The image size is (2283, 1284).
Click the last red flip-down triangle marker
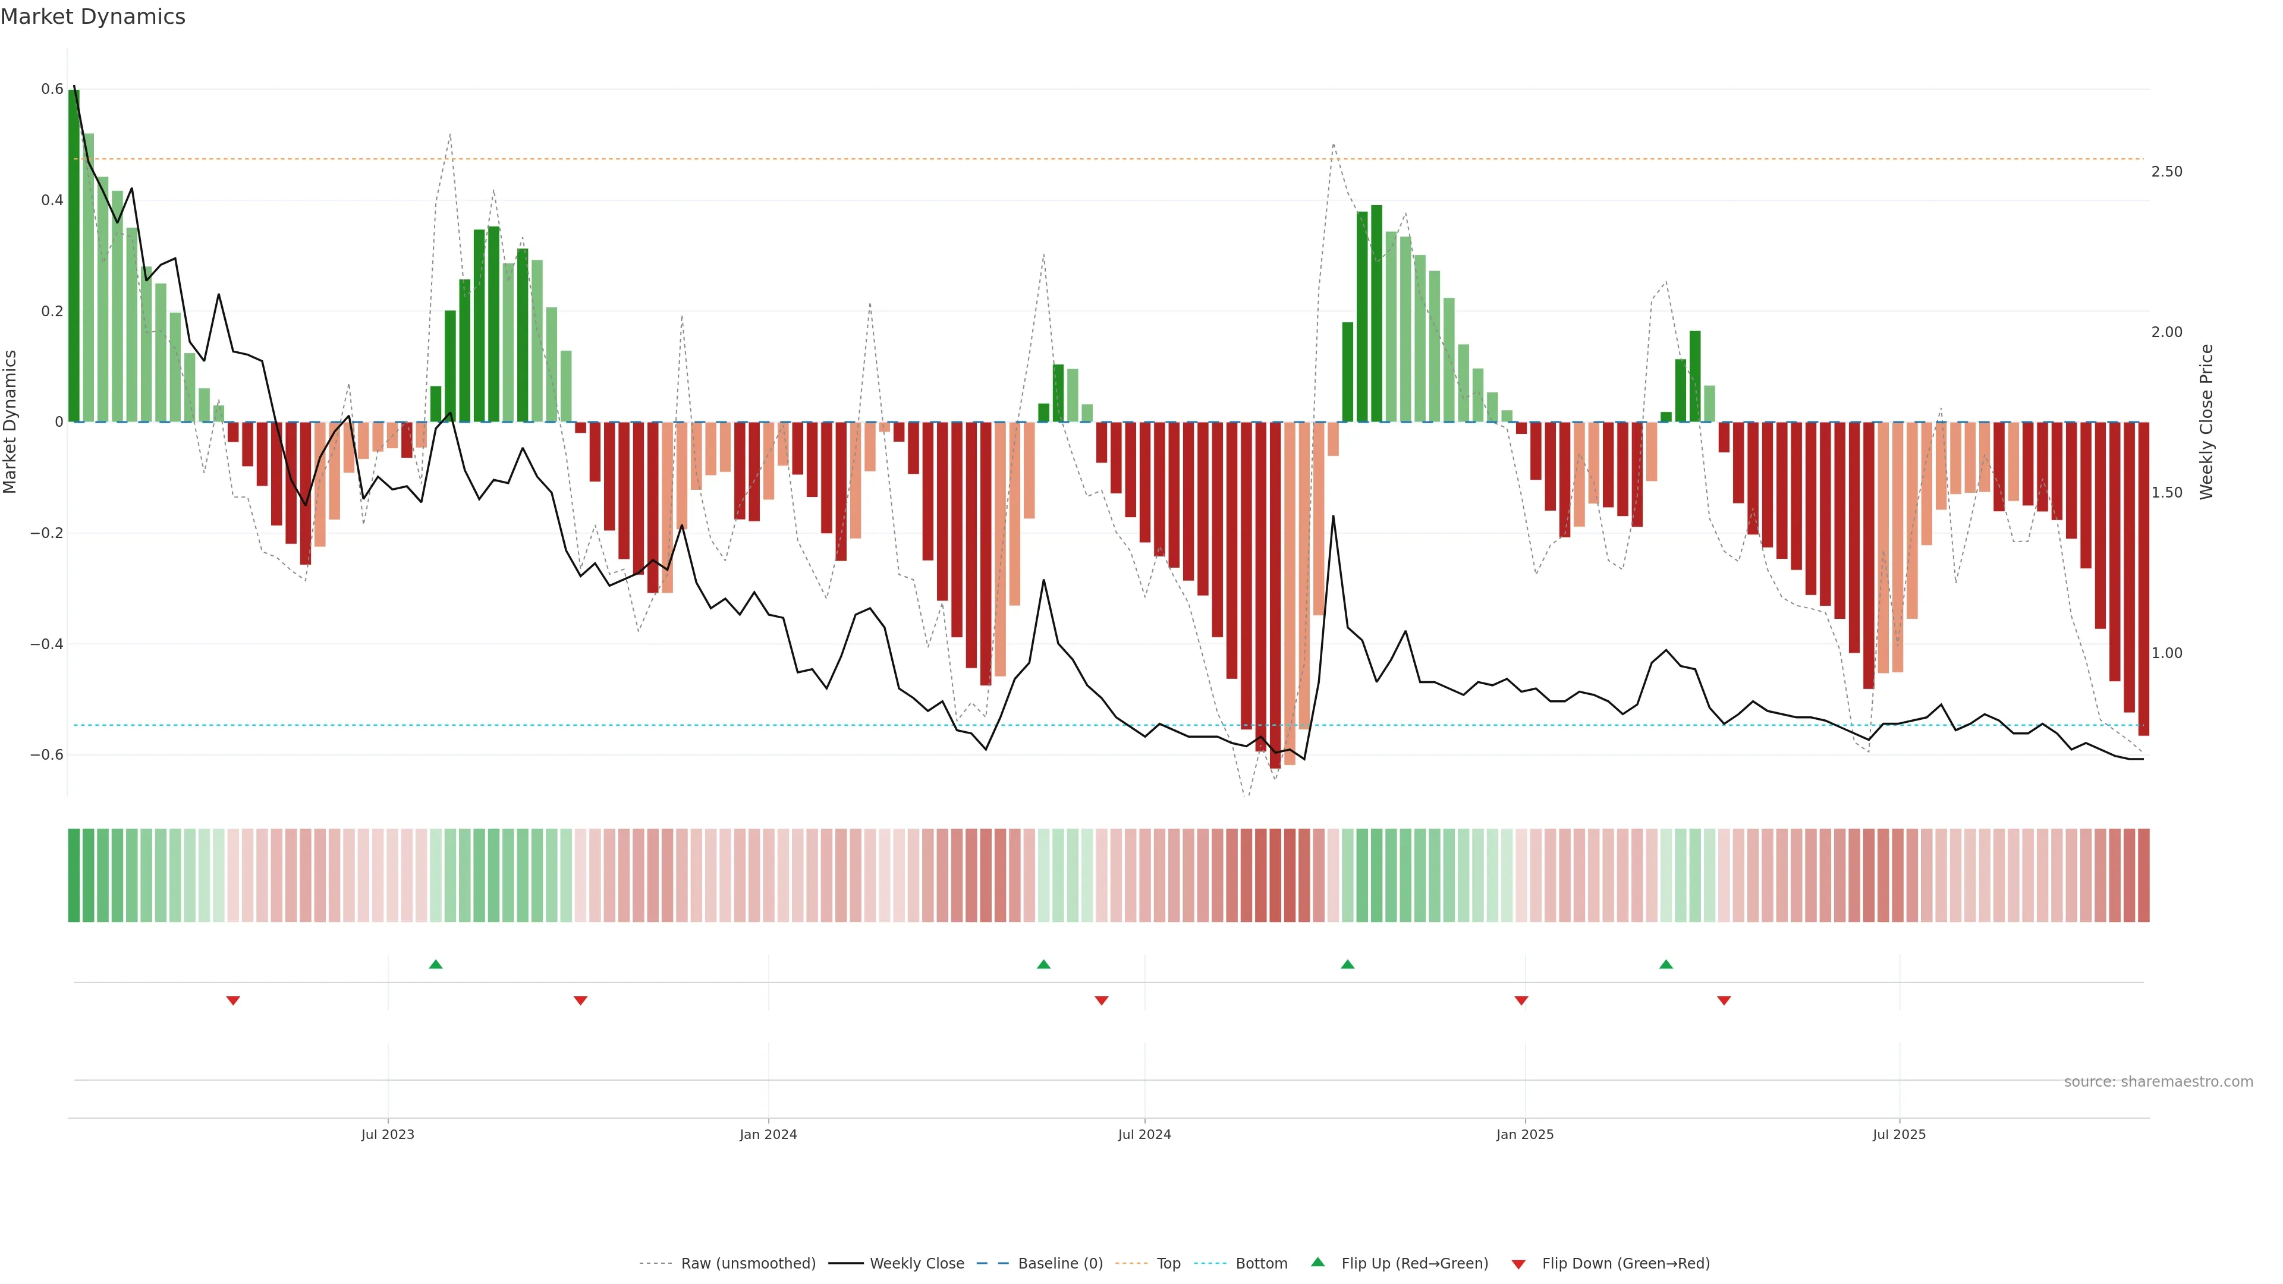pyautogui.click(x=1724, y=1000)
